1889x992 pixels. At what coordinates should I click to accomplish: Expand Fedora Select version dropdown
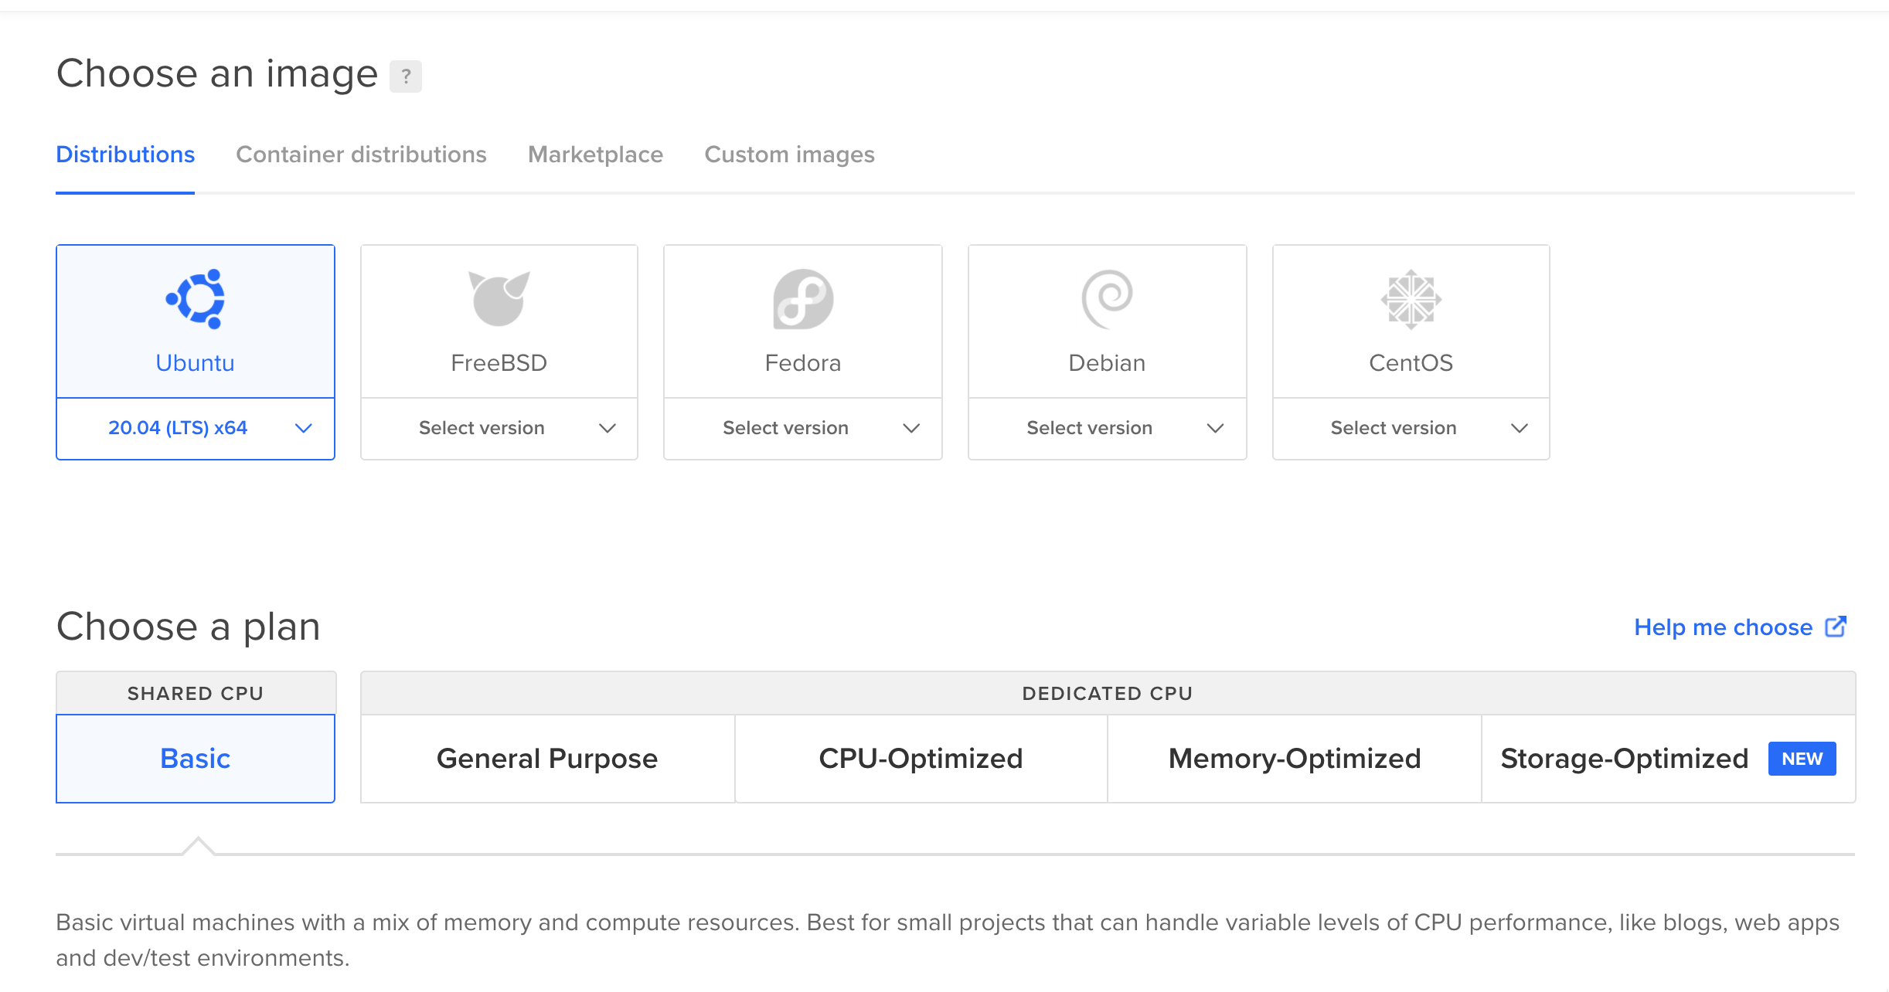coord(803,428)
